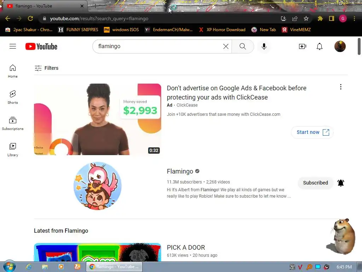
Task: Open the XP Horror Download bookmark
Action: coord(222,30)
